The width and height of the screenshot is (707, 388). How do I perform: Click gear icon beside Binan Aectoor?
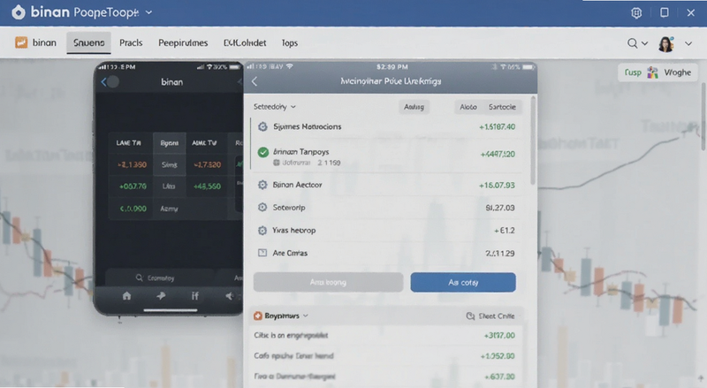(x=262, y=185)
